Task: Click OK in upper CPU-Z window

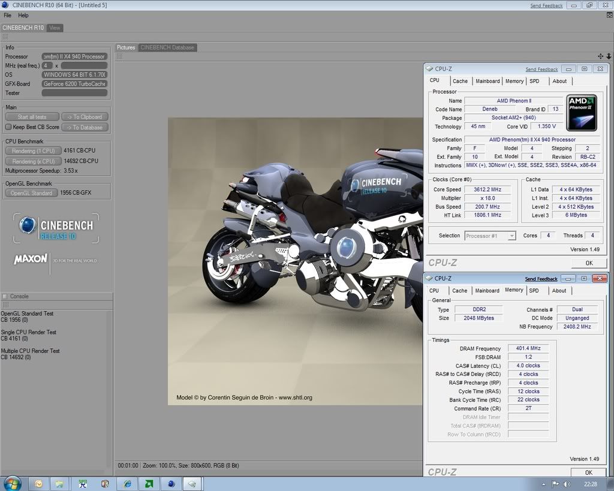Action: (589, 263)
